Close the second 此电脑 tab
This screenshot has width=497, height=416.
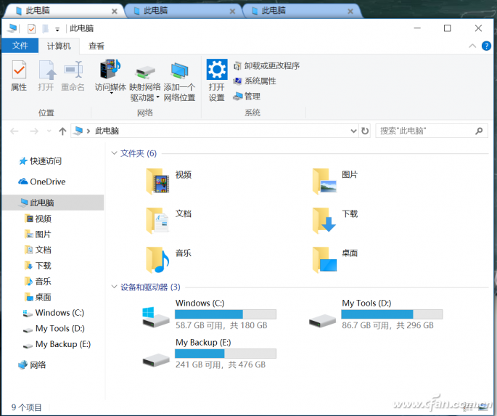232,12
